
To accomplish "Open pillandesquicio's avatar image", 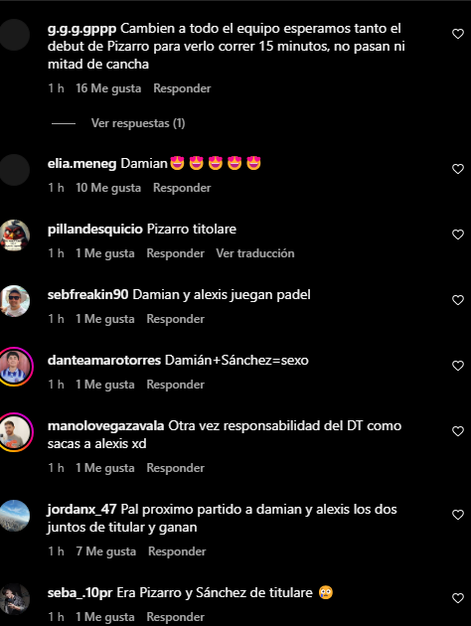I will tap(14, 235).
